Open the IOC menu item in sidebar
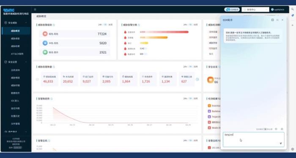 [15, 101]
